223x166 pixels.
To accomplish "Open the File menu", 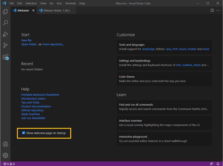I will click(12, 3).
